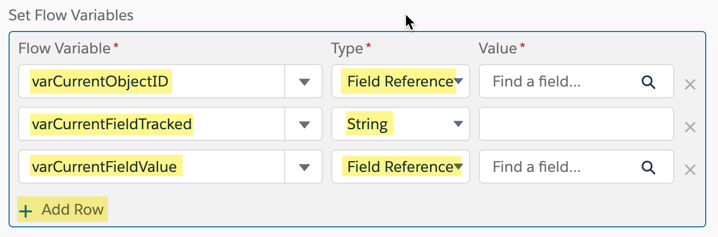Focus the Find a field input for varCurrentObjectID
Image resolution: width=718 pixels, height=237 pixels.
point(561,82)
